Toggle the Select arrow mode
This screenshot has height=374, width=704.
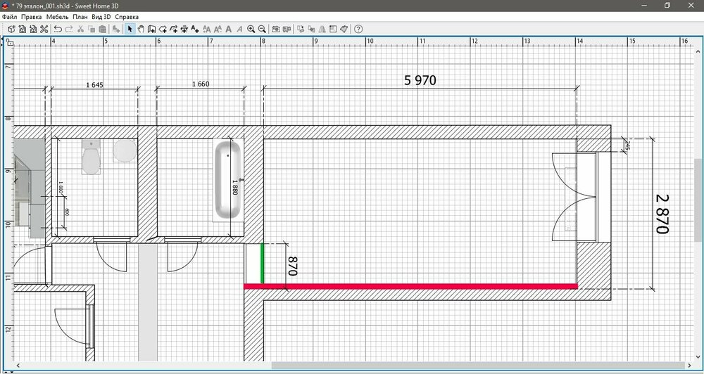[130, 29]
